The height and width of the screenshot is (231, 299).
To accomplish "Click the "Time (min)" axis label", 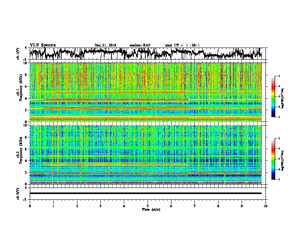I will [151, 209].
